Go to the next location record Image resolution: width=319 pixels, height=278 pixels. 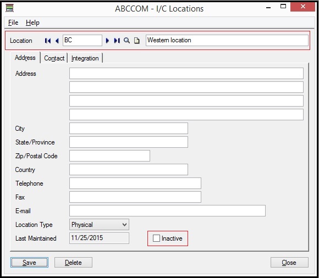(107, 41)
